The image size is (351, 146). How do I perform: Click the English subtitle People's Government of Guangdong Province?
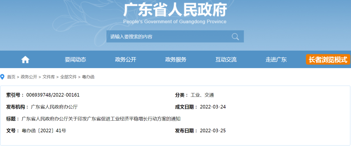[175, 22]
